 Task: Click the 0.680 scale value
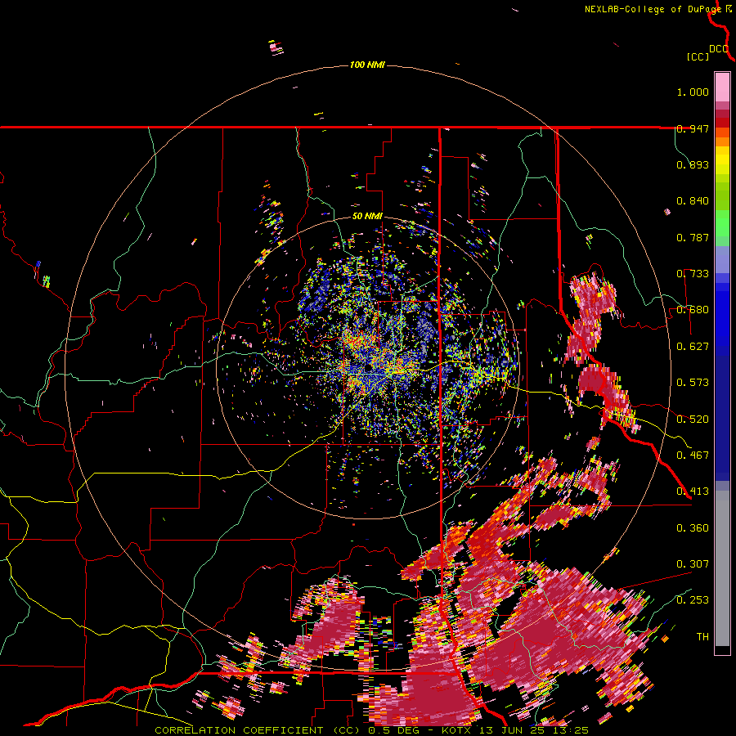click(x=693, y=310)
